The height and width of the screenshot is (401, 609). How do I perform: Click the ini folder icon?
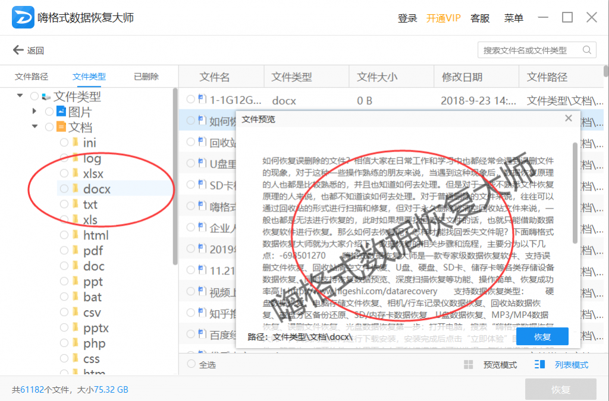[x=76, y=143]
